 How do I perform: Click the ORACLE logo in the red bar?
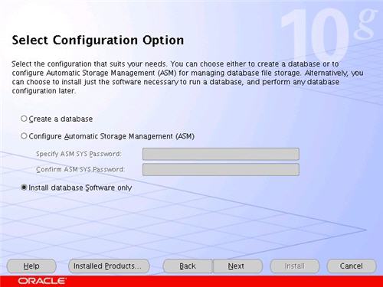(x=41, y=281)
